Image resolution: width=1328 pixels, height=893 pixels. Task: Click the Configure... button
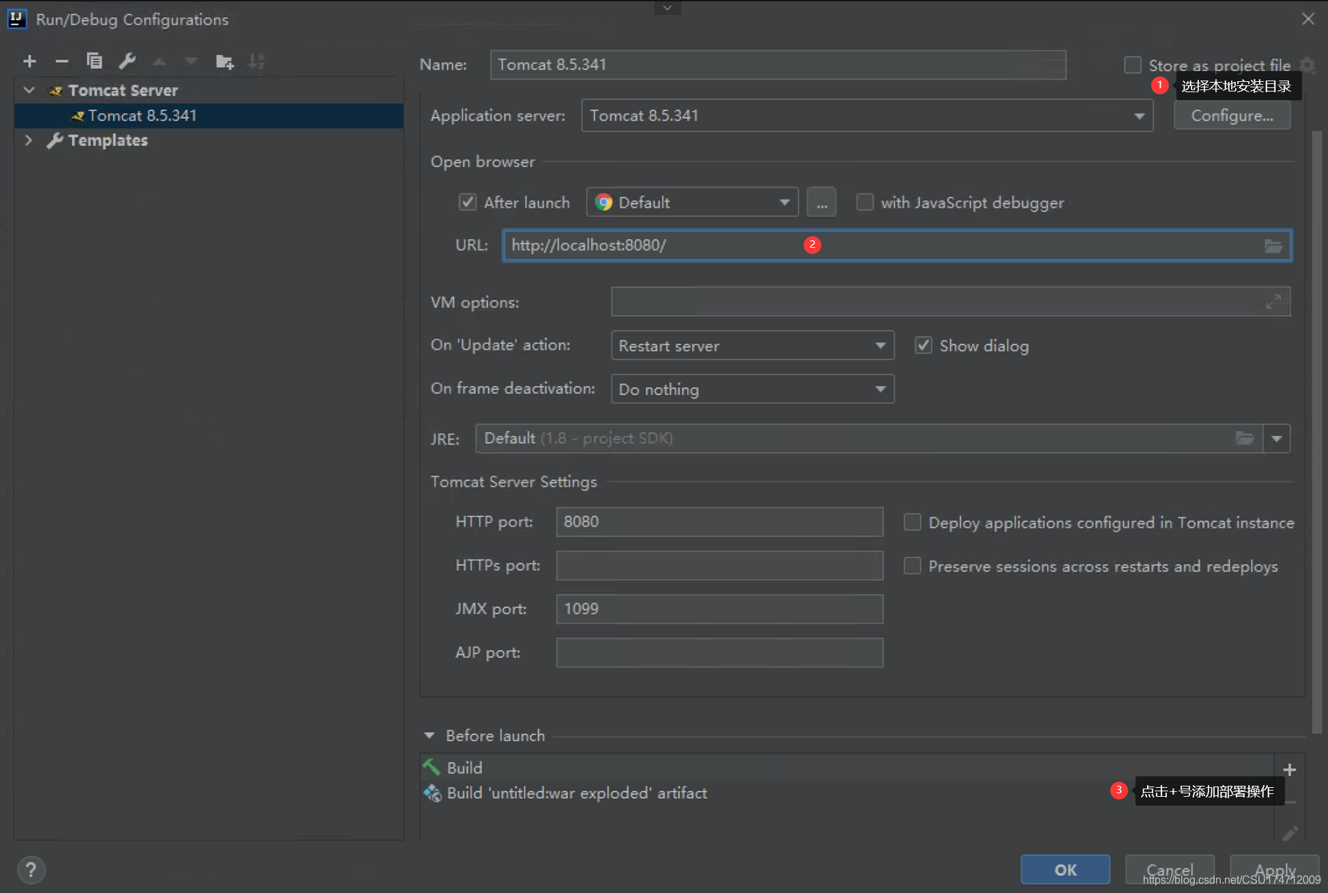coord(1232,115)
